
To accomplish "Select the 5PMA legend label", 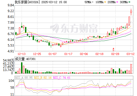I will 88,2.
